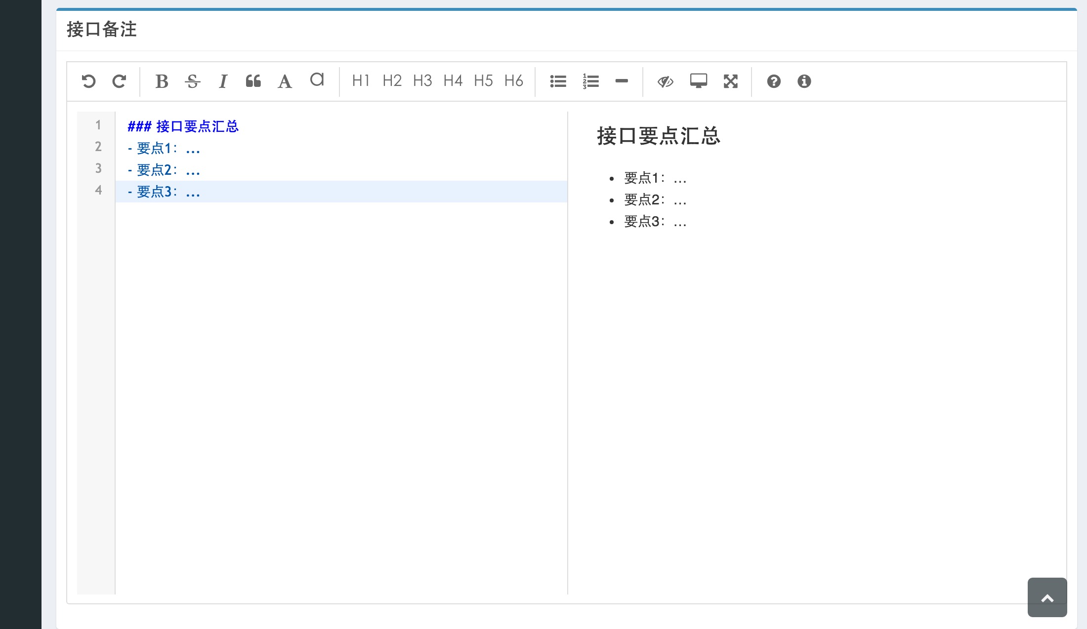Toggle live preview pane with eye-slash icon
Viewport: 1087px width, 629px height.
[x=666, y=81]
